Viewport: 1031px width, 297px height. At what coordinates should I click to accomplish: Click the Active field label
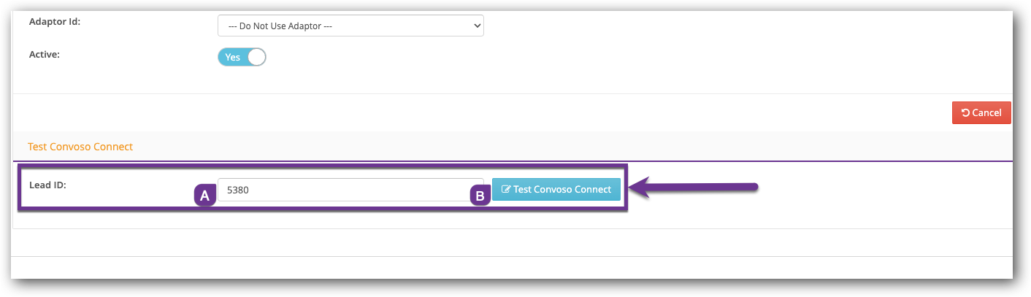click(44, 54)
